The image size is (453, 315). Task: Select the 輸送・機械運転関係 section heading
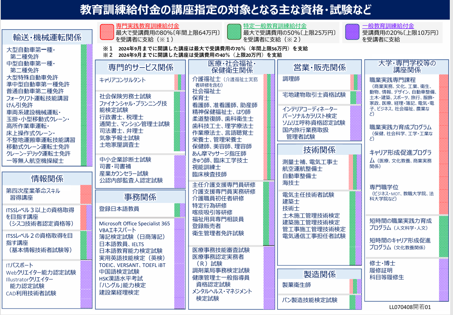[47, 38]
